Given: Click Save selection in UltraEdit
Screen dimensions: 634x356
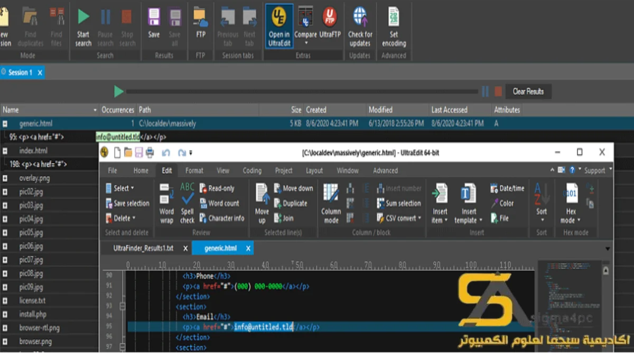Looking at the screenshot, I should (127, 203).
